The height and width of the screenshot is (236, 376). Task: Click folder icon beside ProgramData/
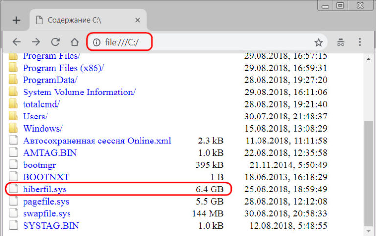(13, 79)
